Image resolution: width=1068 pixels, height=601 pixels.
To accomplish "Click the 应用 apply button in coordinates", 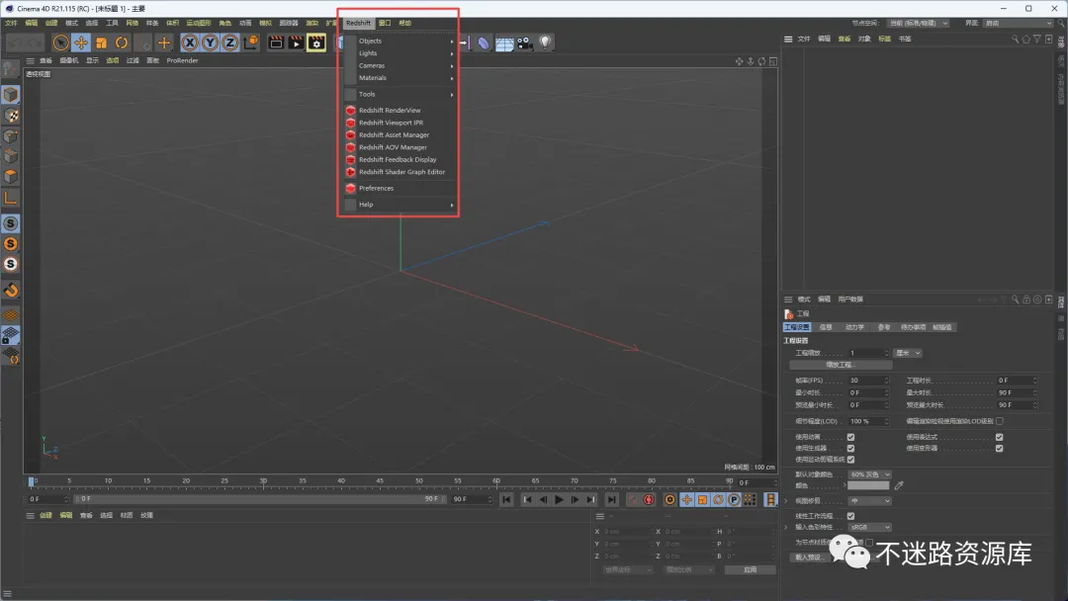I will point(750,569).
